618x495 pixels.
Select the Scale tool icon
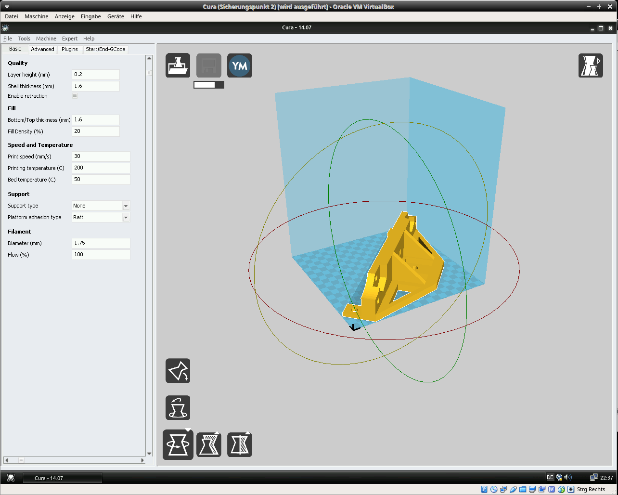[x=209, y=444]
